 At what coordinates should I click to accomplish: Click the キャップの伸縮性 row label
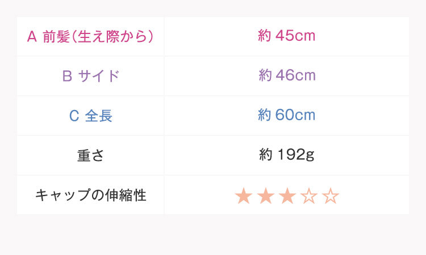(x=90, y=195)
